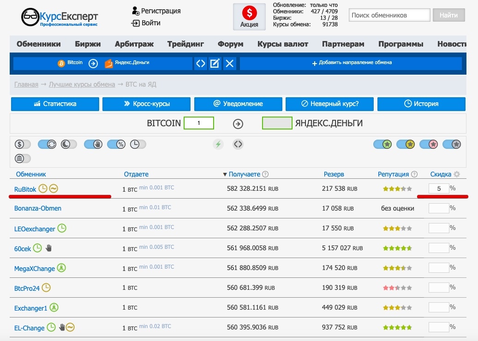Sort by the Получаете column arrow
Image resolution: width=478 pixels, height=341 pixels.
point(225,175)
